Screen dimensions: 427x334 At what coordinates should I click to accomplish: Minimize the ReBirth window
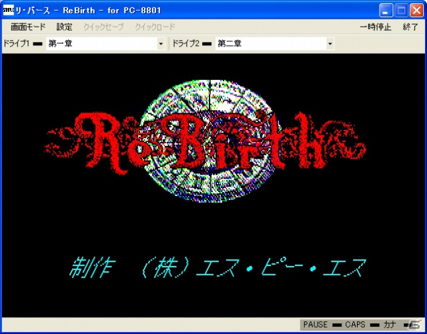tap(386, 11)
